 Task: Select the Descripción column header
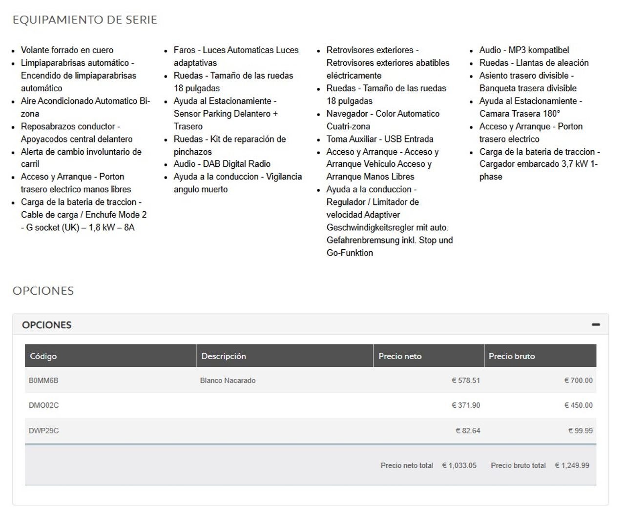pos(285,356)
